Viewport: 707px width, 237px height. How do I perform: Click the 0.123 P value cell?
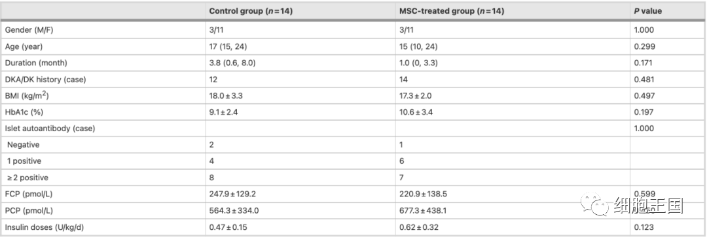[644, 227]
